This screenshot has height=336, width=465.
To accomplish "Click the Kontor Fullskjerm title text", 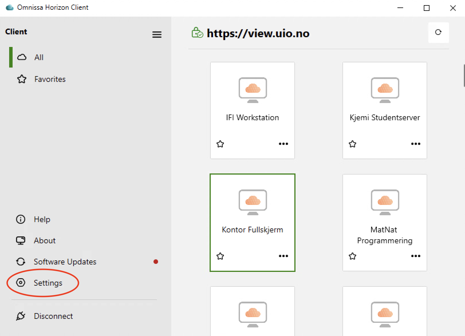I will pos(253,230).
